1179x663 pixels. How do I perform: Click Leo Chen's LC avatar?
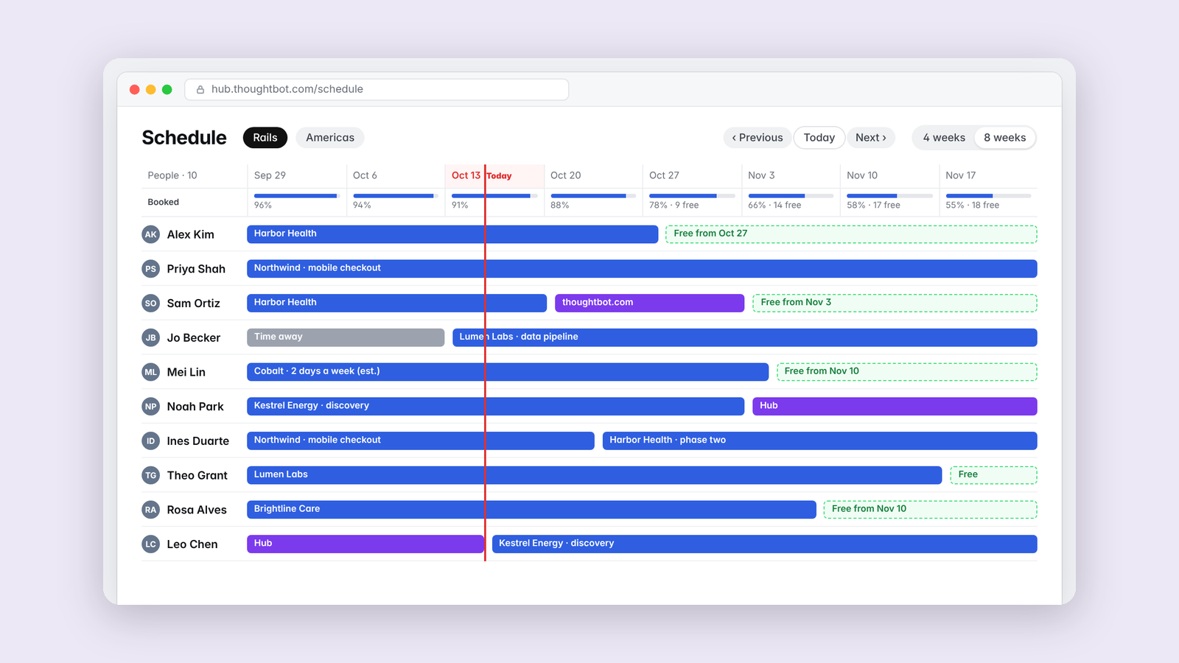pyautogui.click(x=150, y=544)
